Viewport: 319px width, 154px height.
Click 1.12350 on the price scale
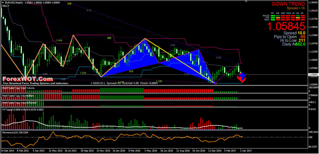[313, 52]
